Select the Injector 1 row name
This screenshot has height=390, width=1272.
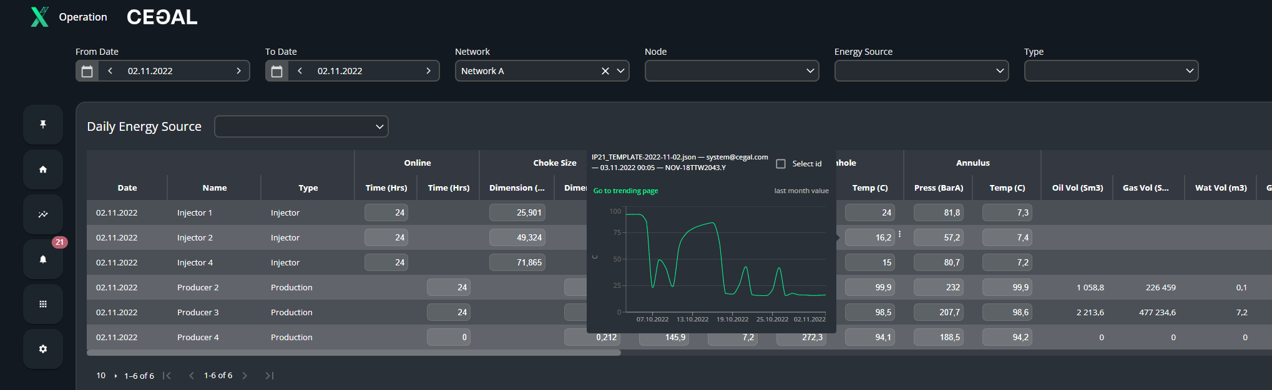(195, 212)
